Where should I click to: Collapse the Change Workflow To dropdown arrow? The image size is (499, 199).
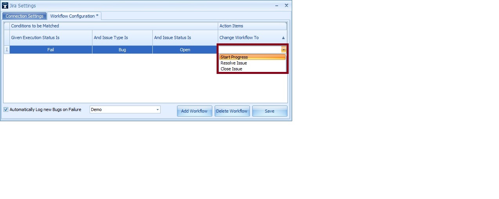click(283, 50)
